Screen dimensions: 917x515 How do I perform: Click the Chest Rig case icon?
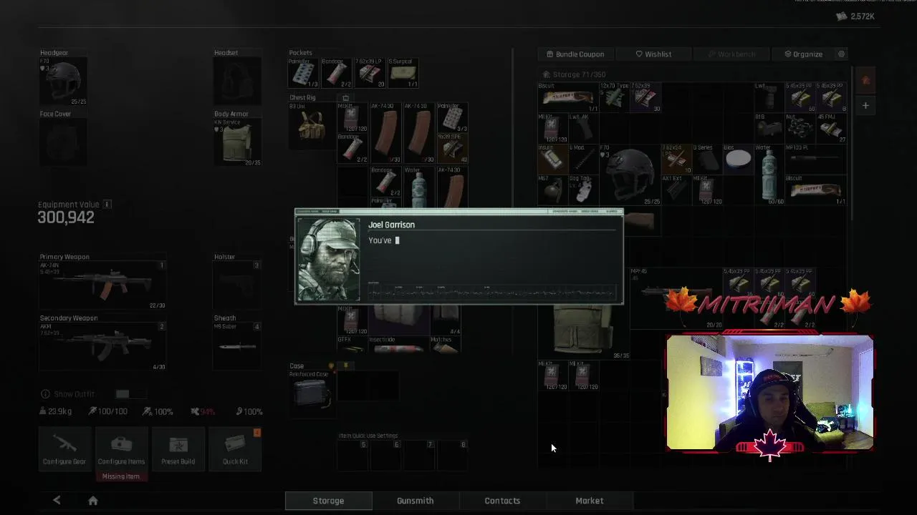[x=345, y=98]
